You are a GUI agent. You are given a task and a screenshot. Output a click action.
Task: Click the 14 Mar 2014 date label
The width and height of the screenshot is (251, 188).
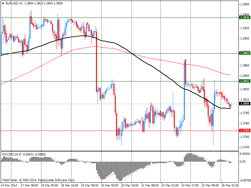click(9, 185)
